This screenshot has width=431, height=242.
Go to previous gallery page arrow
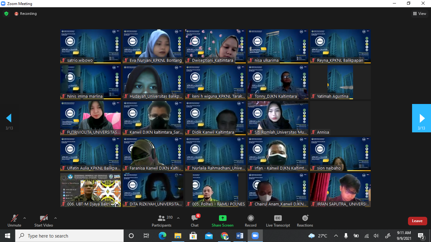coord(9,118)
